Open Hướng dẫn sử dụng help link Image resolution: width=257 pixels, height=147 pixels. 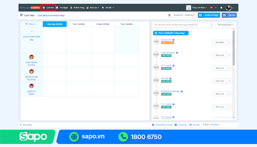[162, 125]
